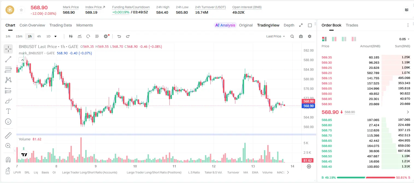Switch chart to Depth view
414x183 pixels.
[289, 25]
